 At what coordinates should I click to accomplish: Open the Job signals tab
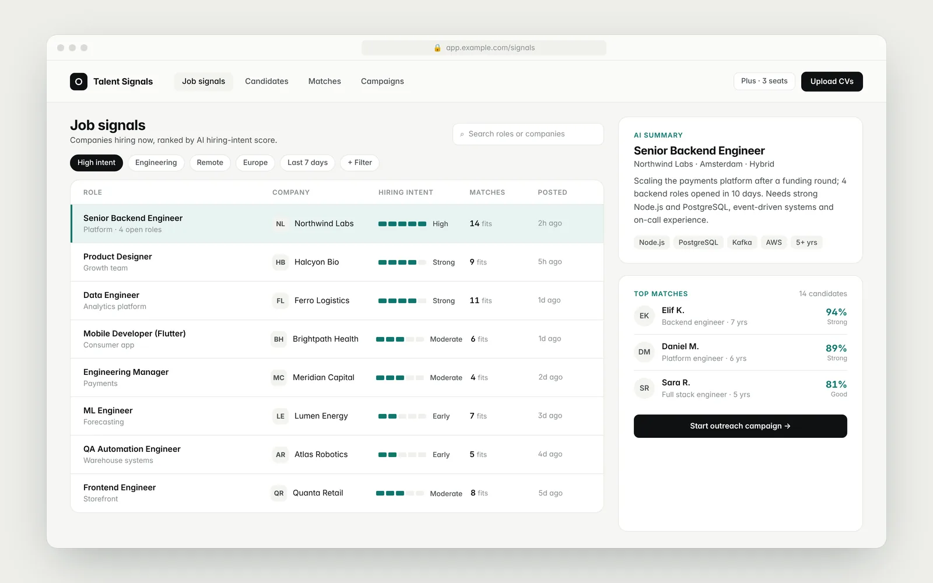point(204,82)
